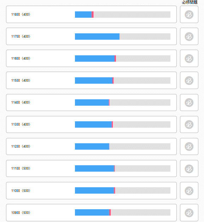Select the 必 icon beside 112回
Image resolution: width=204 pixels, height=222 pixels.
point(189,146)
